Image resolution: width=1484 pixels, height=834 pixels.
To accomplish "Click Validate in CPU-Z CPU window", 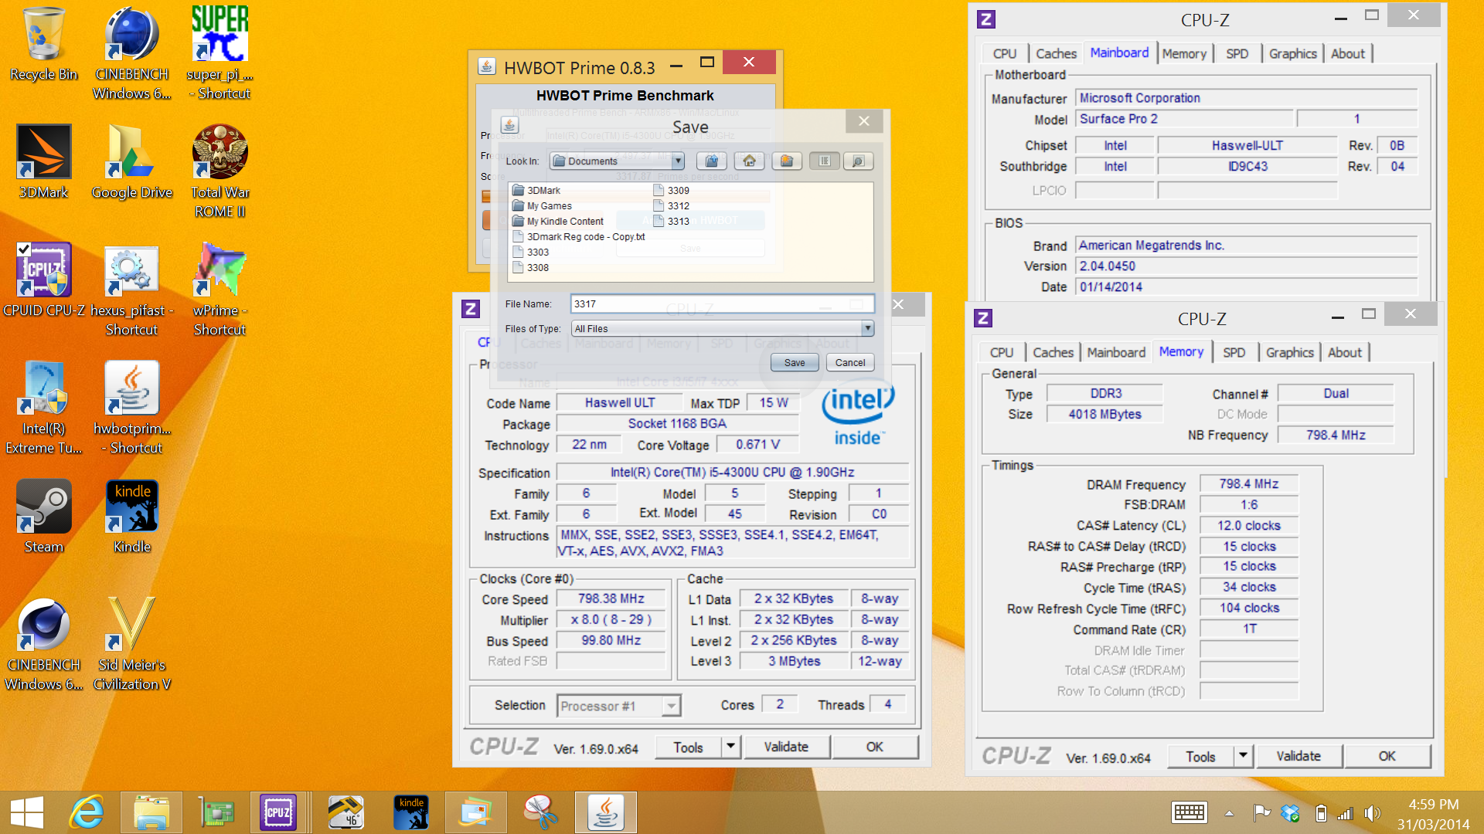I will point(786,747).
